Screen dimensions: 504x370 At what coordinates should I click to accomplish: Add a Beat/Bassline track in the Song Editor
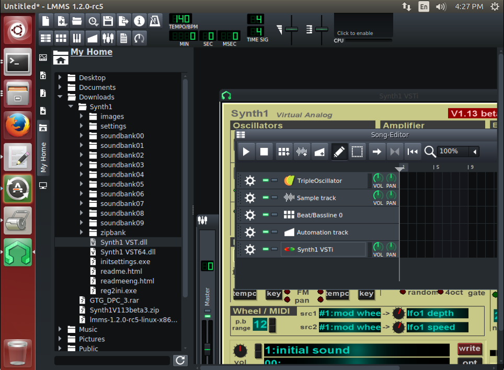pos(284,152)
